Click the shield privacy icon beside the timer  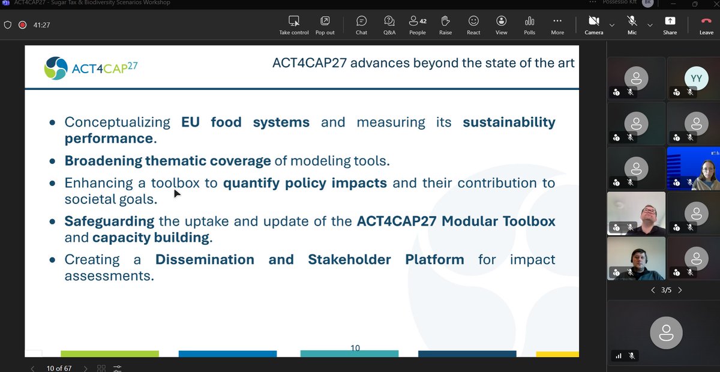tap(8, 25)
